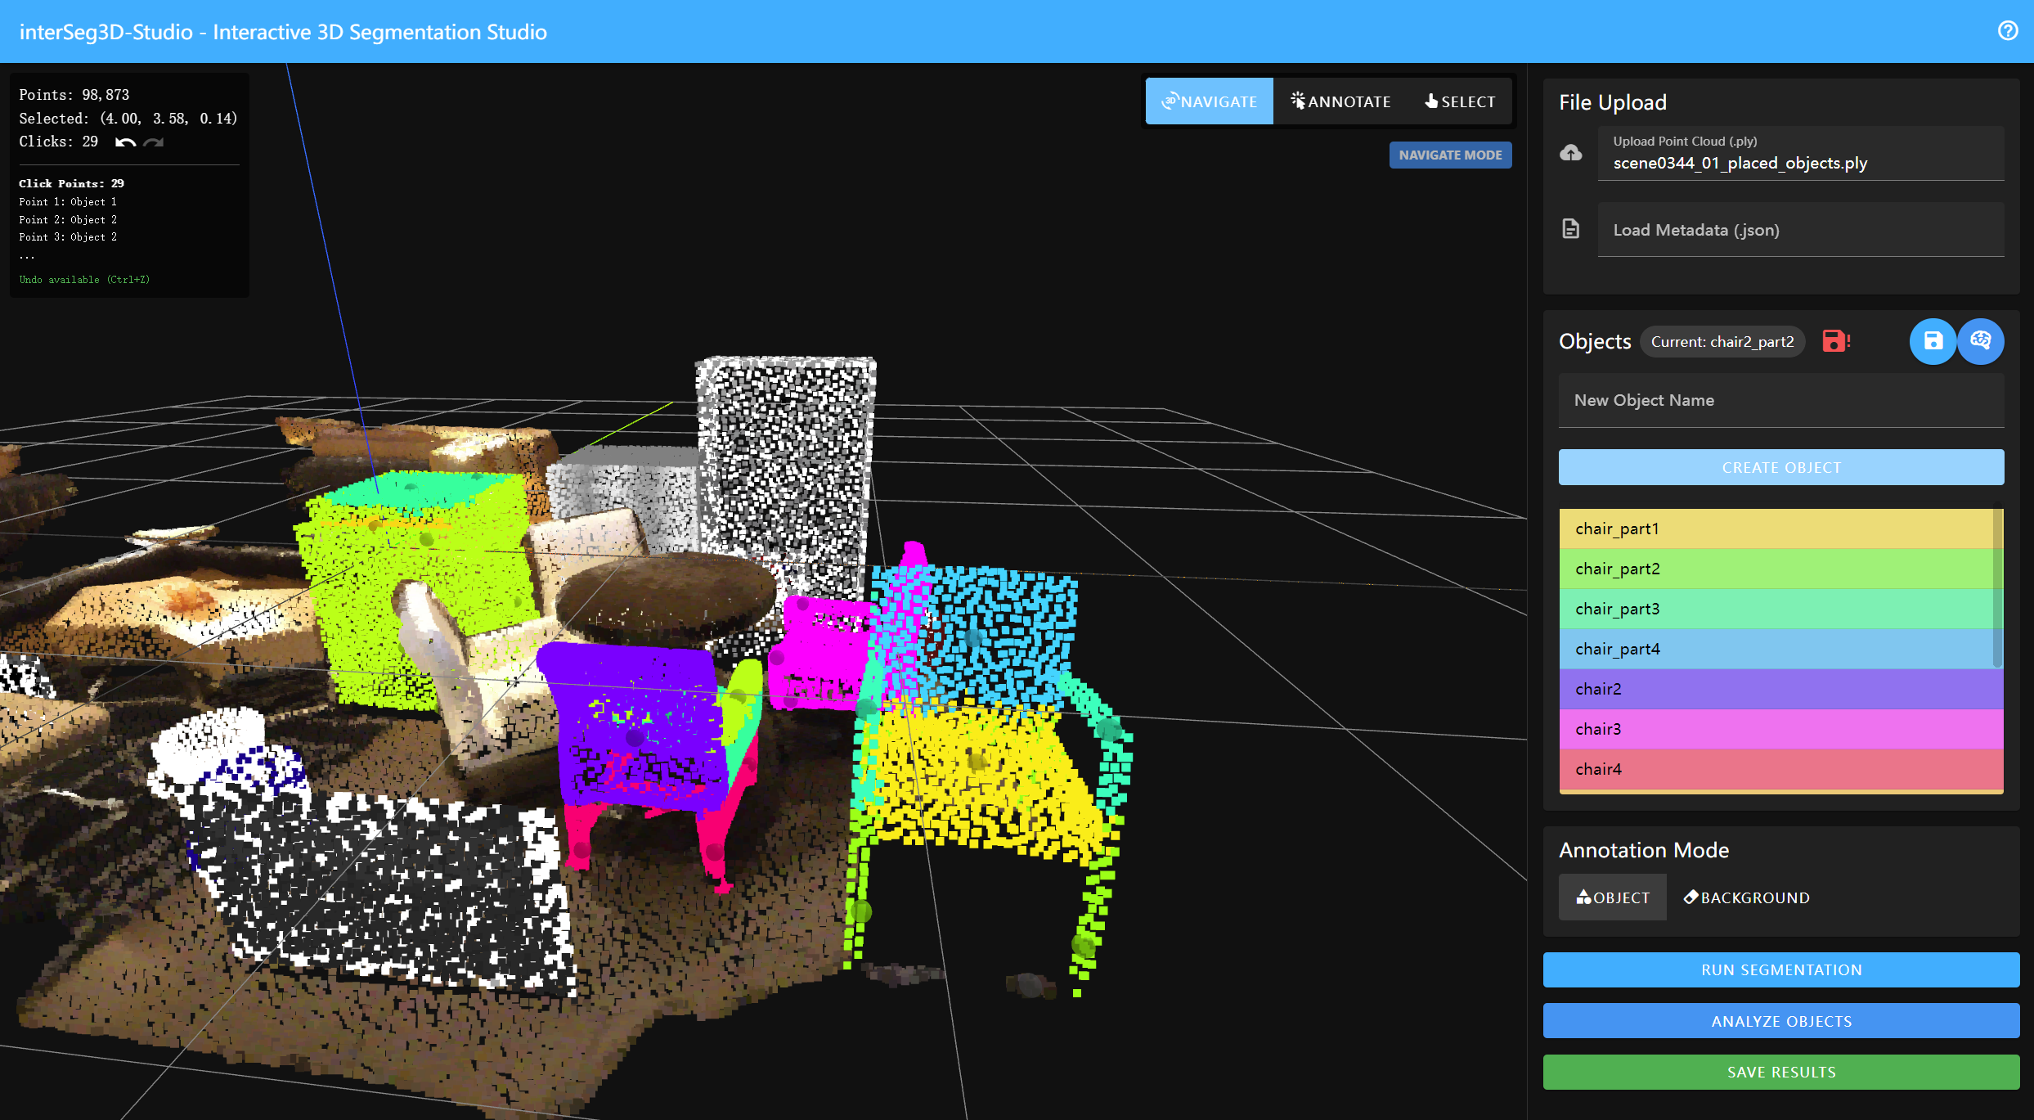2034x1120 pixels.
Task: Switch to Annotate mode
Action: pyautogui.click(x=1340, y=101)
